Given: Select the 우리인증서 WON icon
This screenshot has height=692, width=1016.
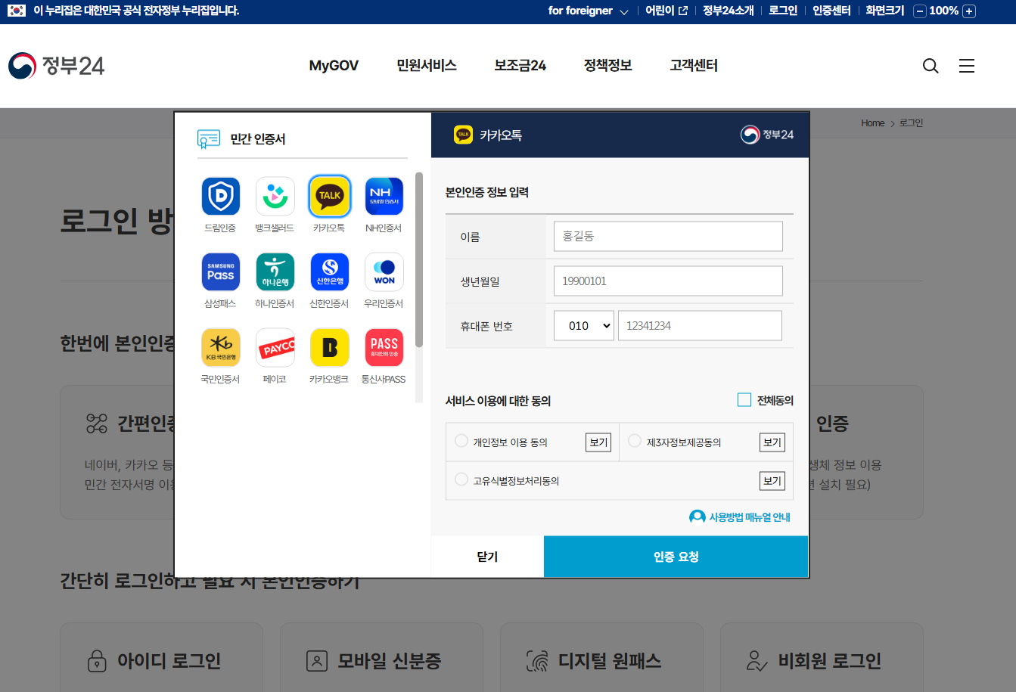Looking at the screenshot, I should click(x=384, y=272).
